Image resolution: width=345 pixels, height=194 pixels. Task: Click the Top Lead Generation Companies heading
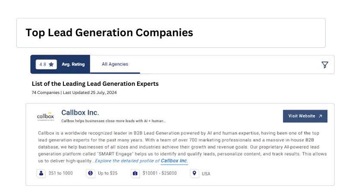coord(110,33)
